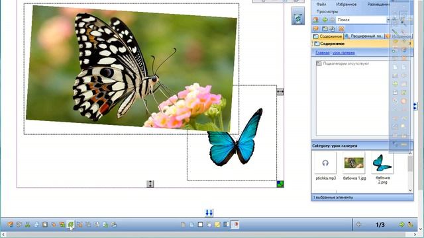The height and width of the screenshot is (238, 424).
Task: Click the highlighted green icon under the cursor
Action: (x=71, y=225)
